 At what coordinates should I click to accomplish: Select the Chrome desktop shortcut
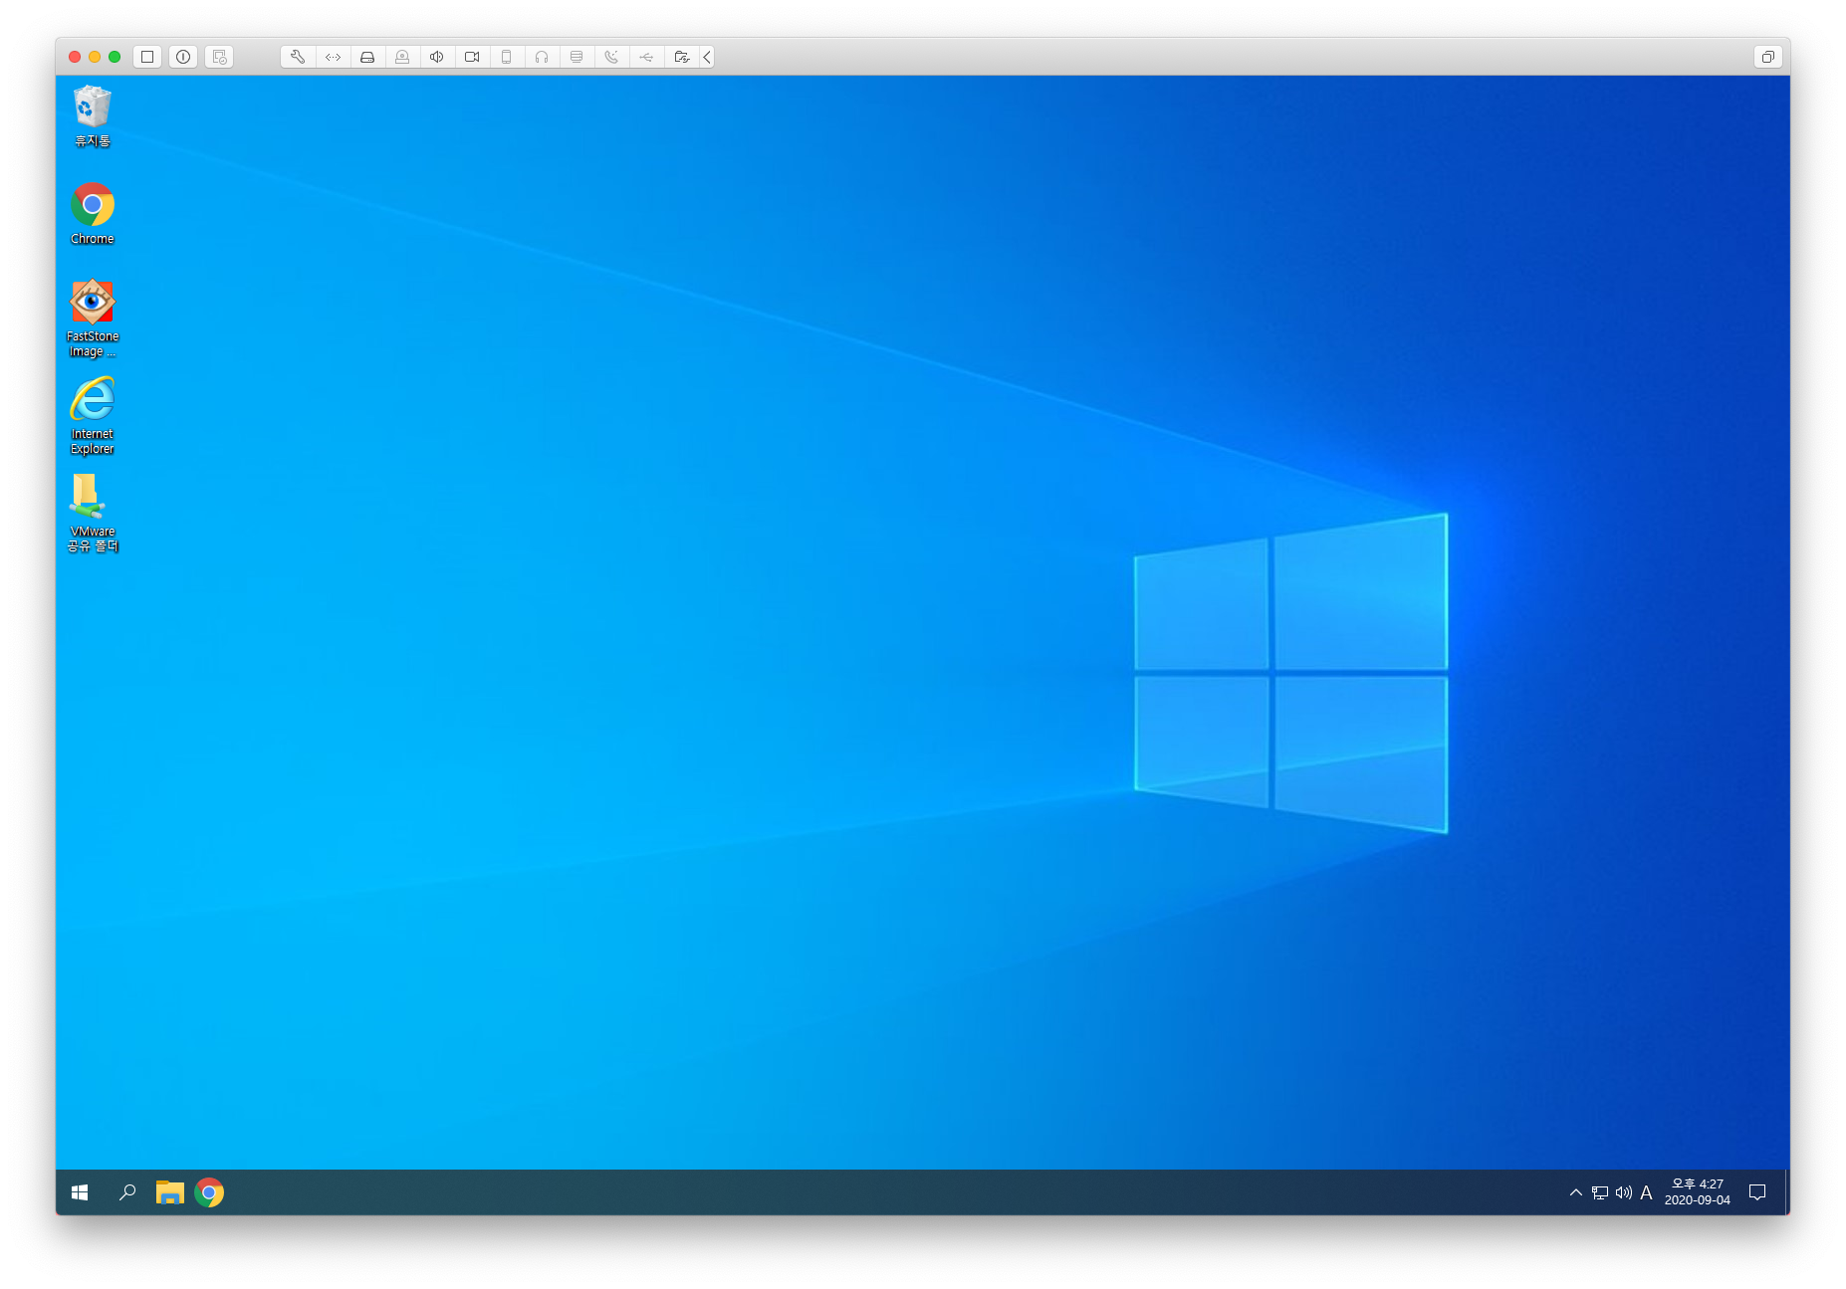point(93,214)
